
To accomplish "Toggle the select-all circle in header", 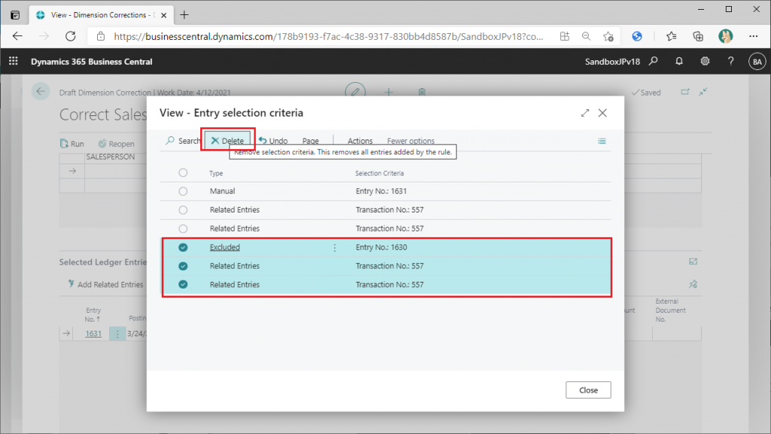I will pyautogui.click(x=183, y=173).
